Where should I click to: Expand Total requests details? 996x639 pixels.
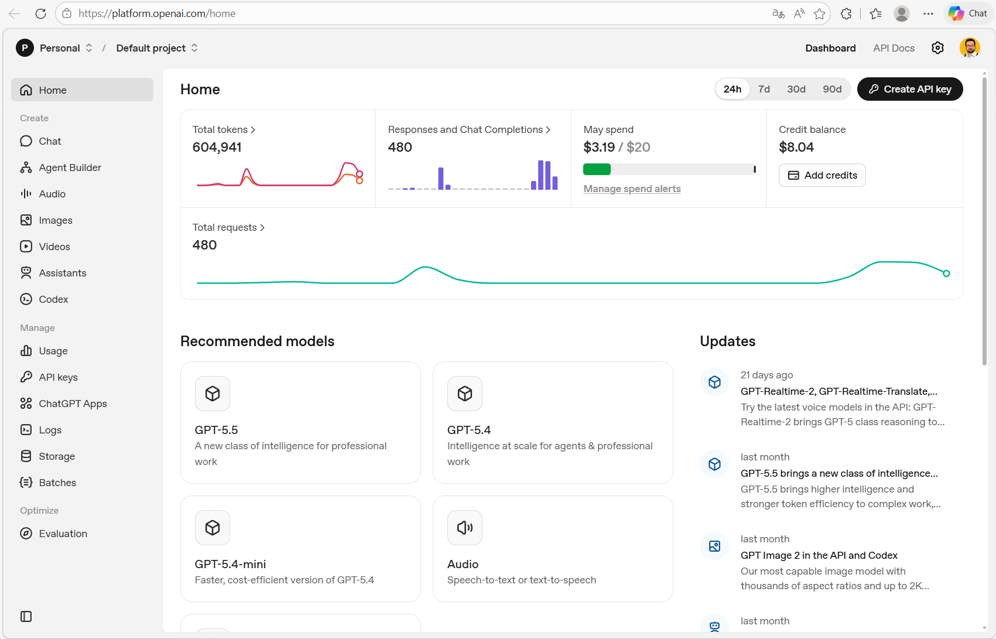[x=228, y=227]
